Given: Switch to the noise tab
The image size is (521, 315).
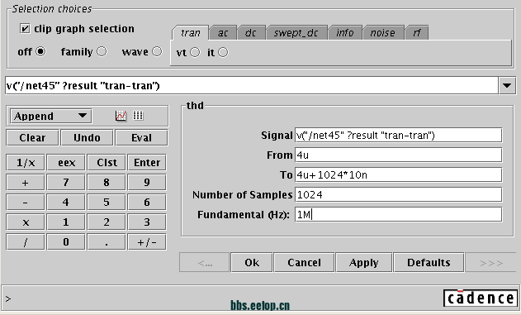Looking at the screenshot, I should (383, 32).
